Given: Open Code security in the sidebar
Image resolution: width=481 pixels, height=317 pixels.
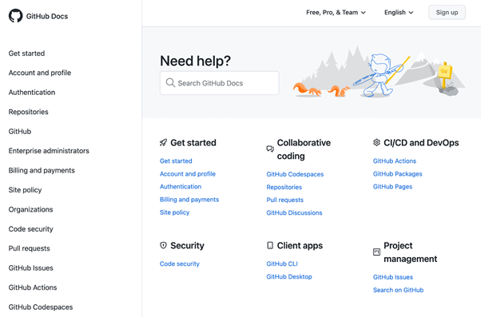Looking at the screenshot, I should pos(30,229).
